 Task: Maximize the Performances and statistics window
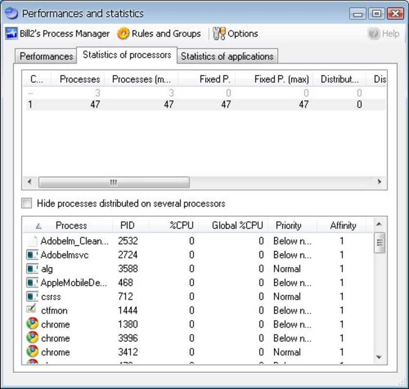(376, 14)
